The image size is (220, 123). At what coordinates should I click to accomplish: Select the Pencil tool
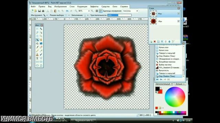(37, 51)
